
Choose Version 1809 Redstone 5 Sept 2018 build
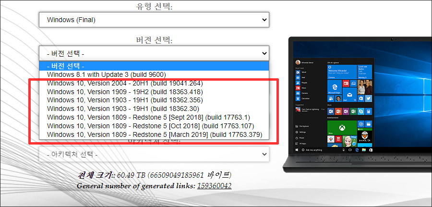pyautogui.click(x=154, y=117)
